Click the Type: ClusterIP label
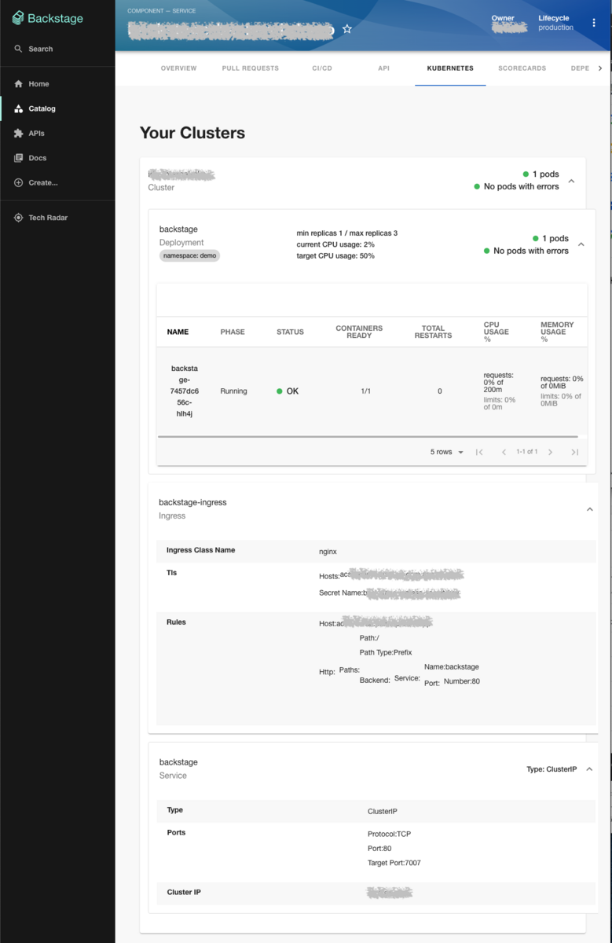This screenshot has height=943, width=612. [x=552, y=769]
